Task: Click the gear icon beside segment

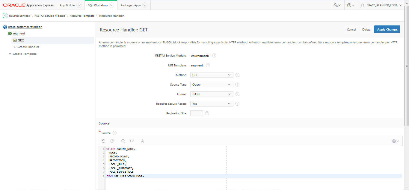Action: [10, 34]
